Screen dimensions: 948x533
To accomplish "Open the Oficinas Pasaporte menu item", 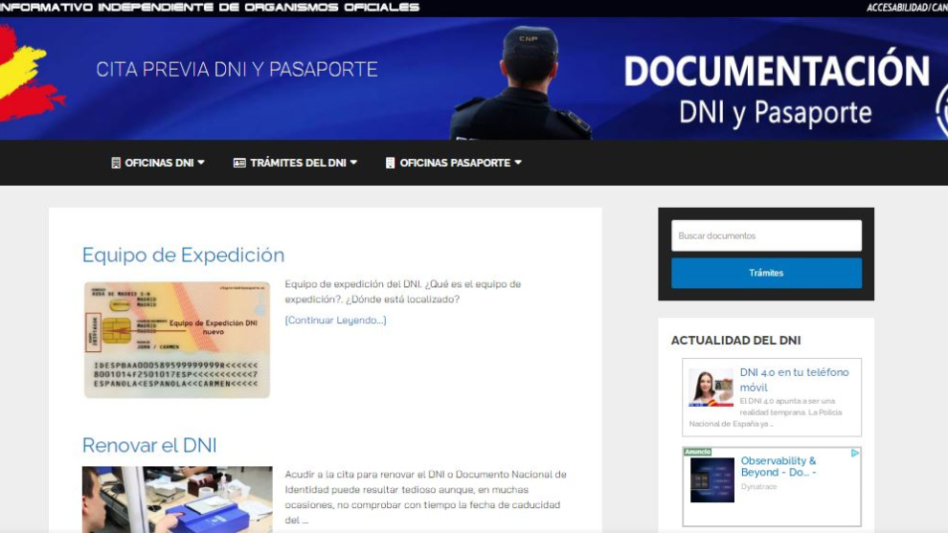I will pyautogui.click(x=454, y=163).
